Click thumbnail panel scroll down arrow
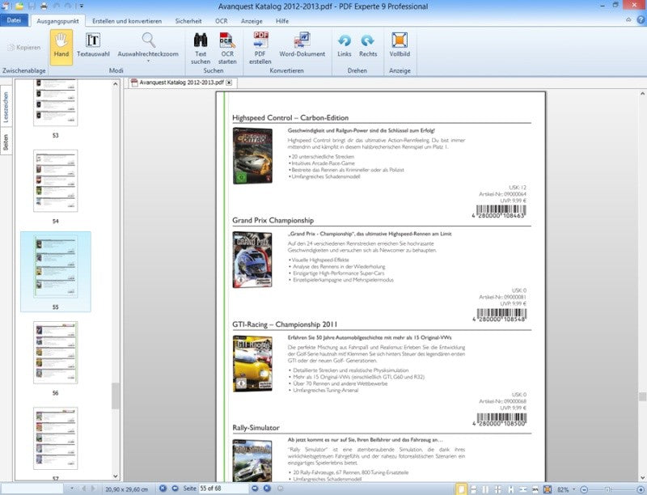 coord(115,476)
